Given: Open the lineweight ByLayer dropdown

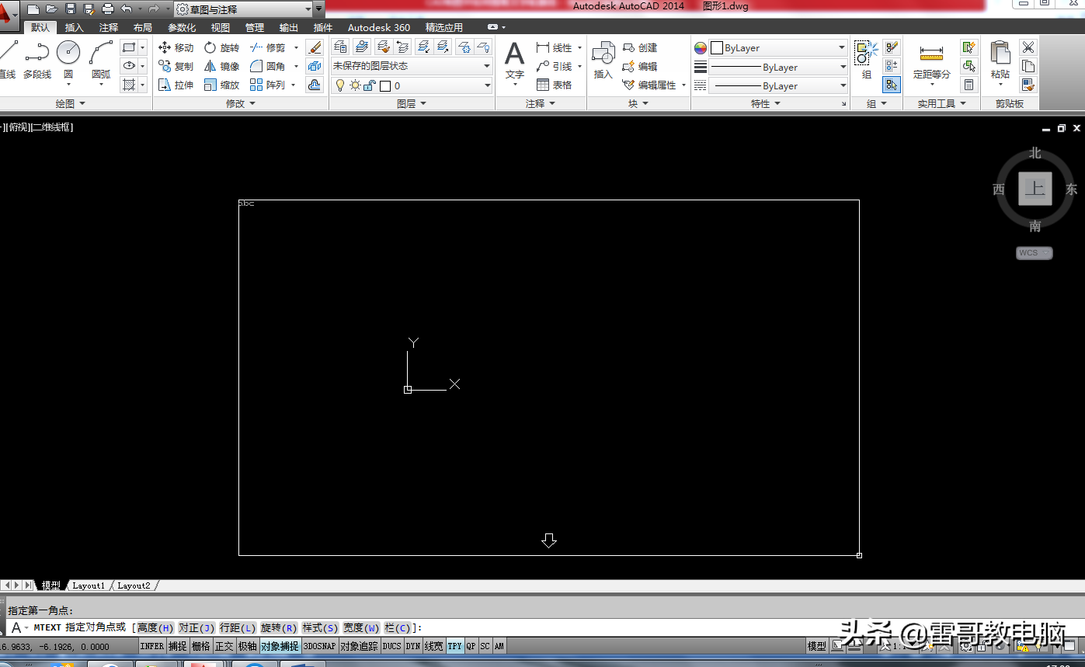Looking at the screenshot, I should [778, 68].
